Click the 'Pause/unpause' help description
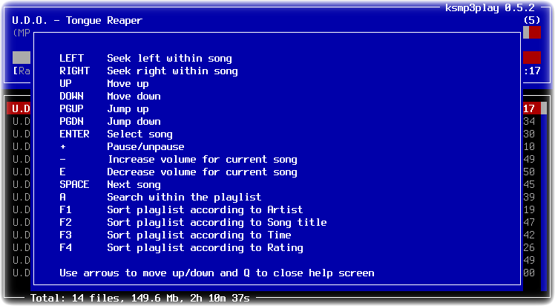555x306 pixels. (145, 146)
